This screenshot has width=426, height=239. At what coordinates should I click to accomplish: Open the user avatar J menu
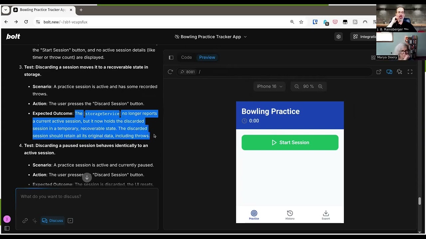pos(7,219)
